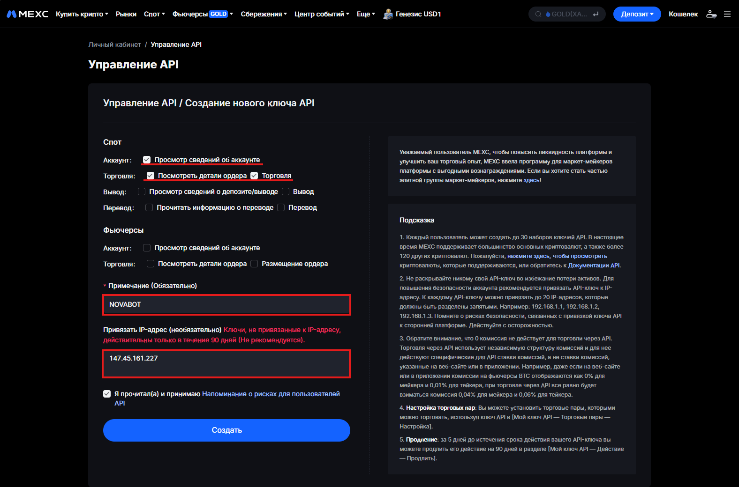Enable the 'Вывод' withdrawal checkbox
This screenshot has height=487, width=739.
[286, 192]
